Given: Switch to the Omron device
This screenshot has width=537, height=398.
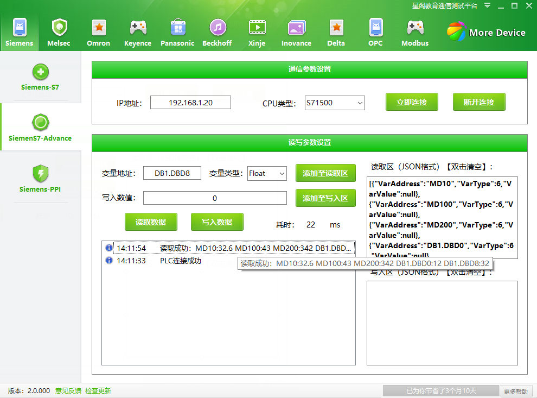Looking at the screenshot, I should [99, 28].
